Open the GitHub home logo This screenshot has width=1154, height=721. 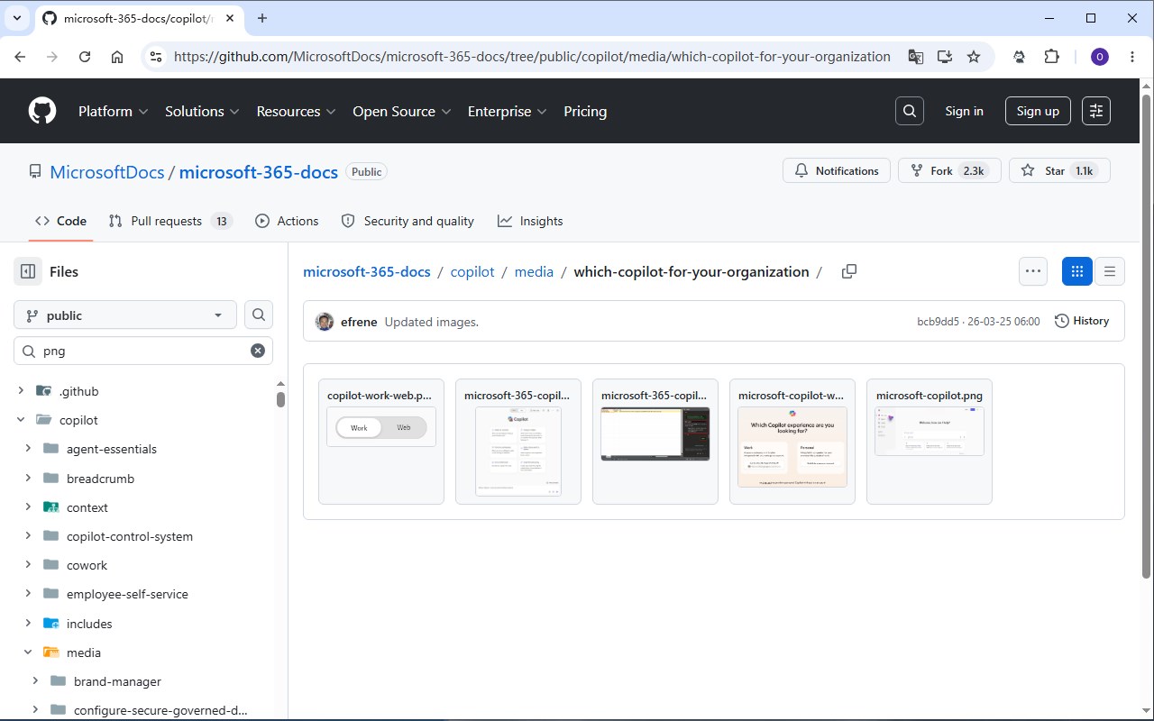pyautogui.click(x=42, y=111)
